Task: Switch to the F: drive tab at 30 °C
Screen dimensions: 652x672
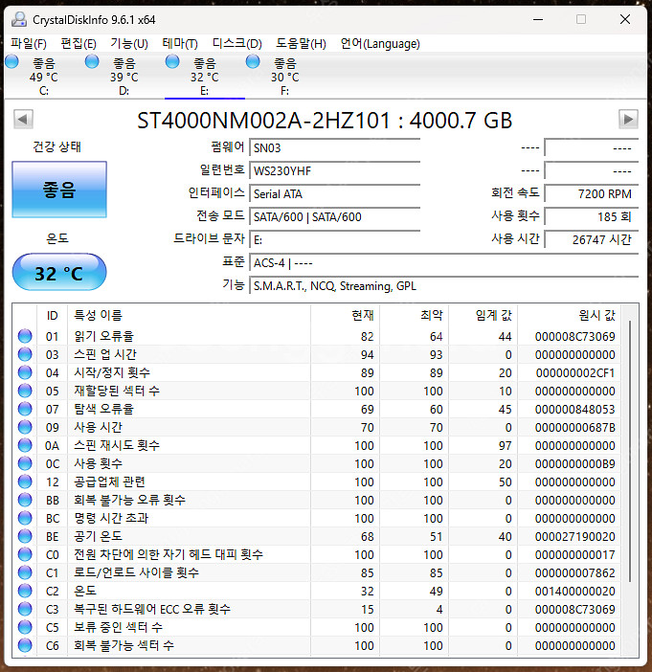Action: [285, 77]
